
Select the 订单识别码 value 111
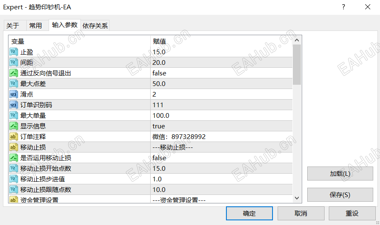click(158, 105)
